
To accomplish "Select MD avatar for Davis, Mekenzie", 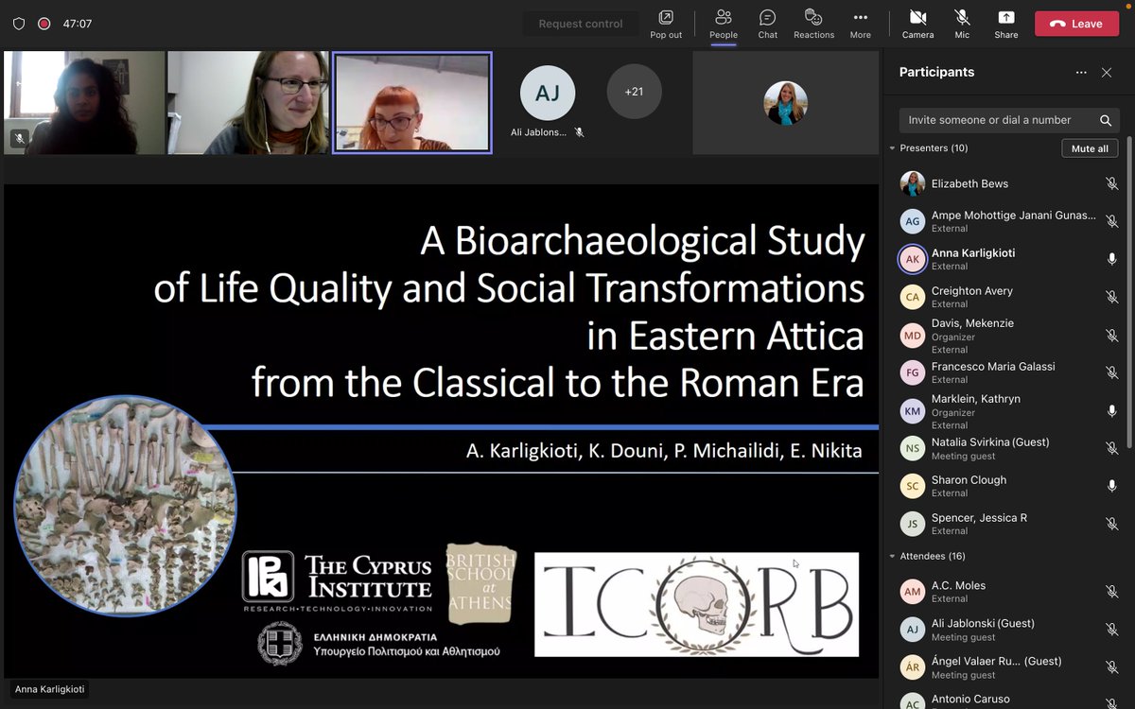I will click(x=912, y=336).
